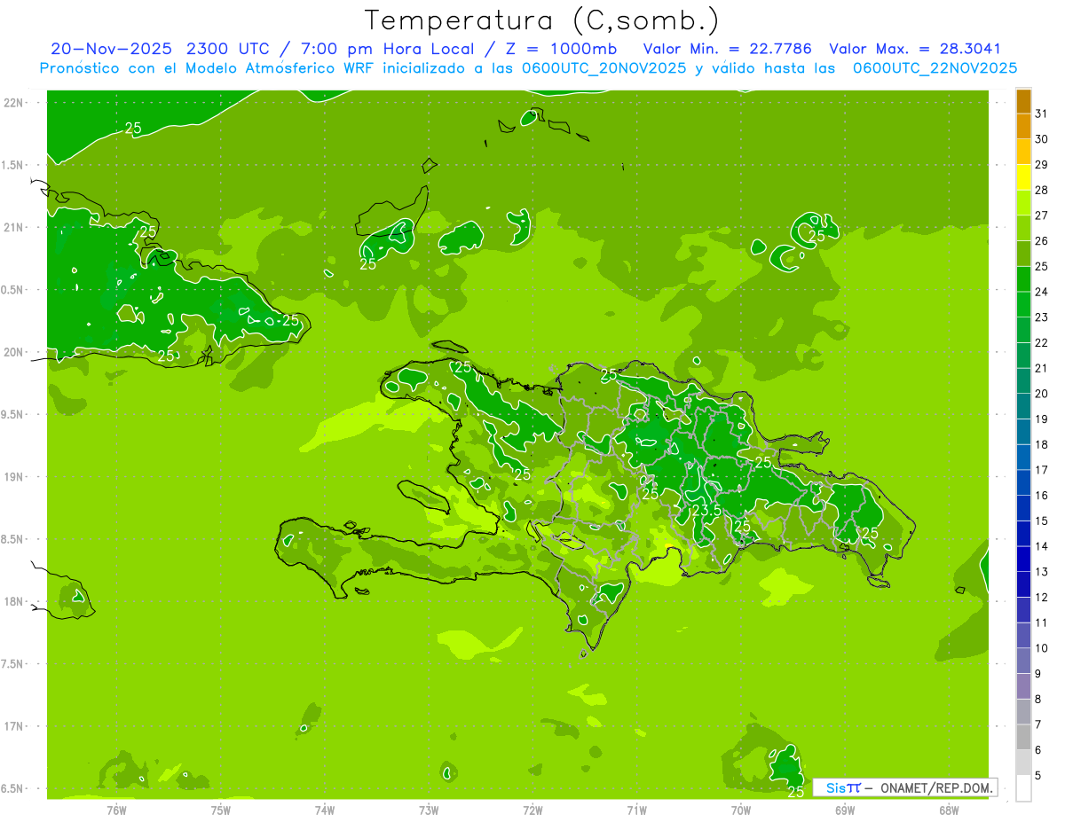The image size is (1065, 822).
Task: Click the SisTT ONAMET/REP.DOM. logo
Action: click(904, 787)
